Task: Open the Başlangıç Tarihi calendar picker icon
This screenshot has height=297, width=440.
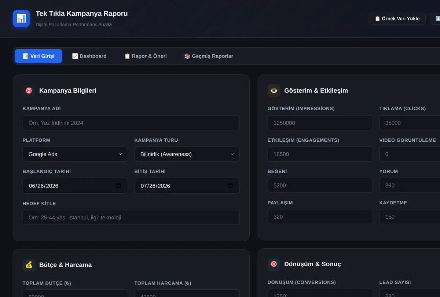Action: [x=118, y=186]
